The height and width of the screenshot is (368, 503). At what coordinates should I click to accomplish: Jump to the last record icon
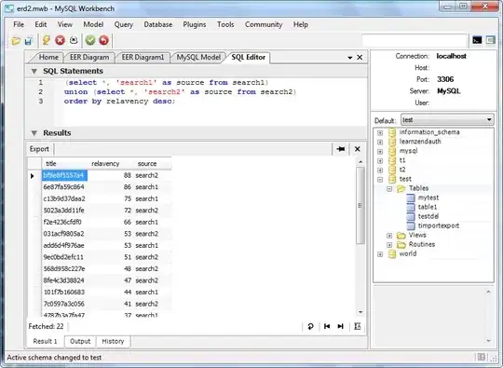pos(341,327)
